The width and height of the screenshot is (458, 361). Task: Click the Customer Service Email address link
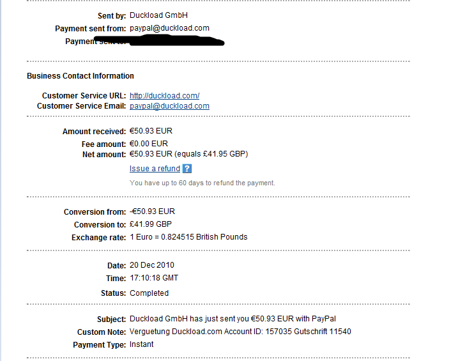(169, 106)
